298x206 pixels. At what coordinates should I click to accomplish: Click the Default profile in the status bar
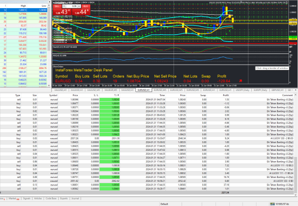pos(164,204)
